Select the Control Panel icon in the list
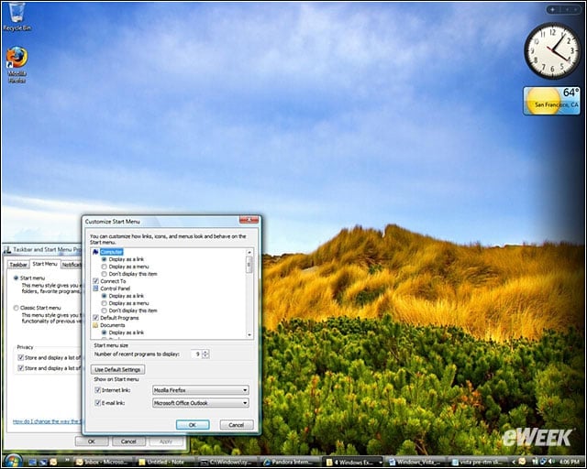This screenshot has width=587, height=469. [95, 289]
